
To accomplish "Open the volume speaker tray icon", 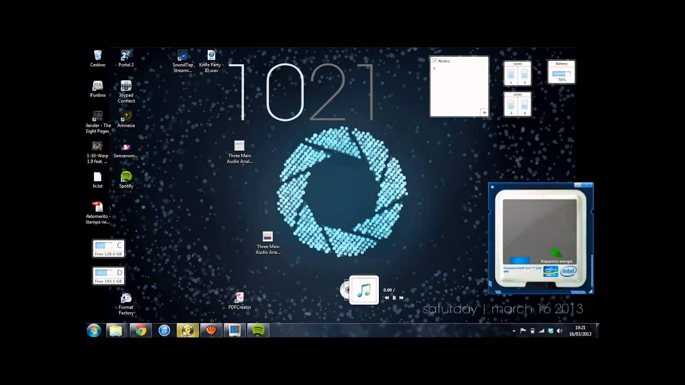I will pos(559,331).
